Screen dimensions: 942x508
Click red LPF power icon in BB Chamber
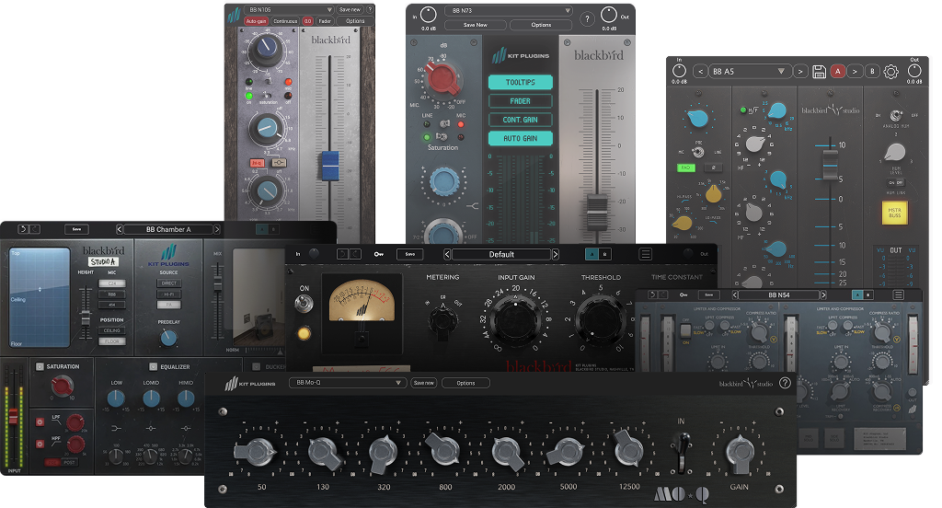click(x=40, y=422)
